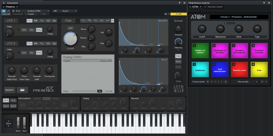Open the MOD/FX page
273x136 pixels.
point(10,90)
